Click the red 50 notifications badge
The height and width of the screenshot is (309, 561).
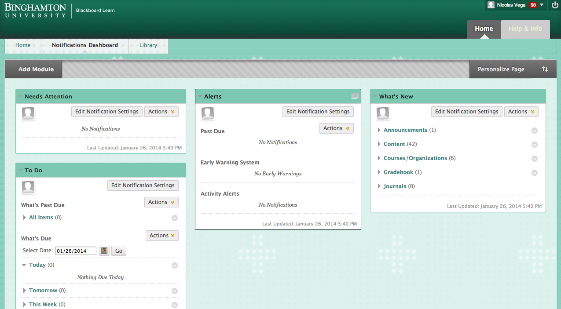(x=533, y=5)
